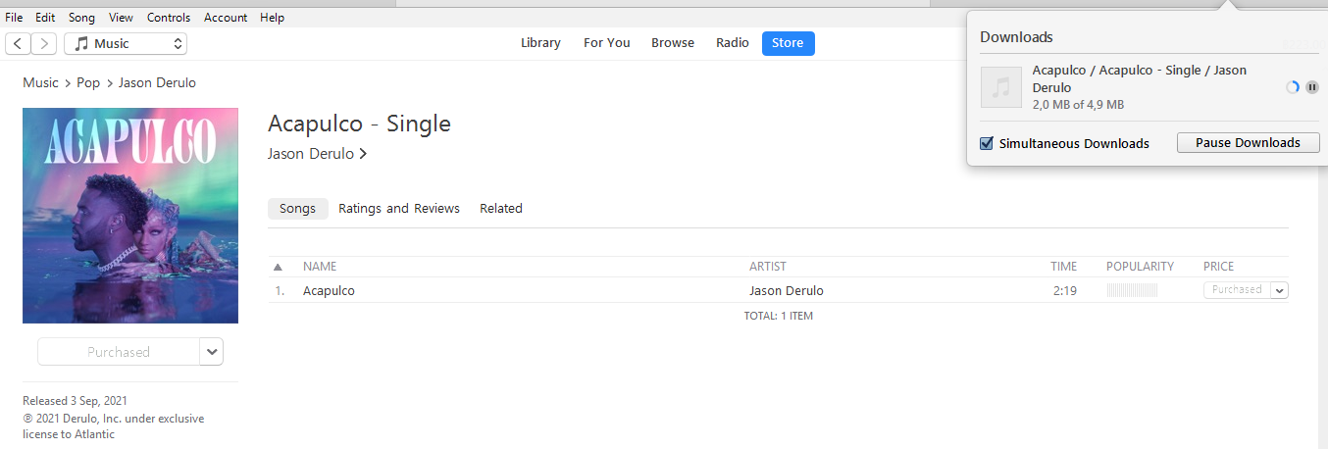Viewport: 1328px width, 449px height.
Task: Toggle Simultaneous Downloads checkbox
Action: [x=987, y=143]
